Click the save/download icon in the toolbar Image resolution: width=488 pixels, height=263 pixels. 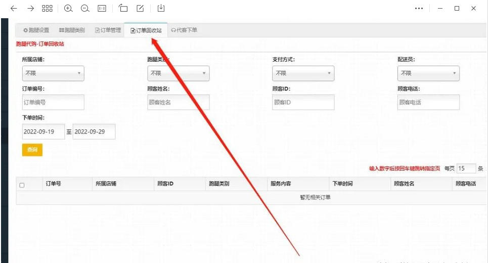click(x=161, y=9)
